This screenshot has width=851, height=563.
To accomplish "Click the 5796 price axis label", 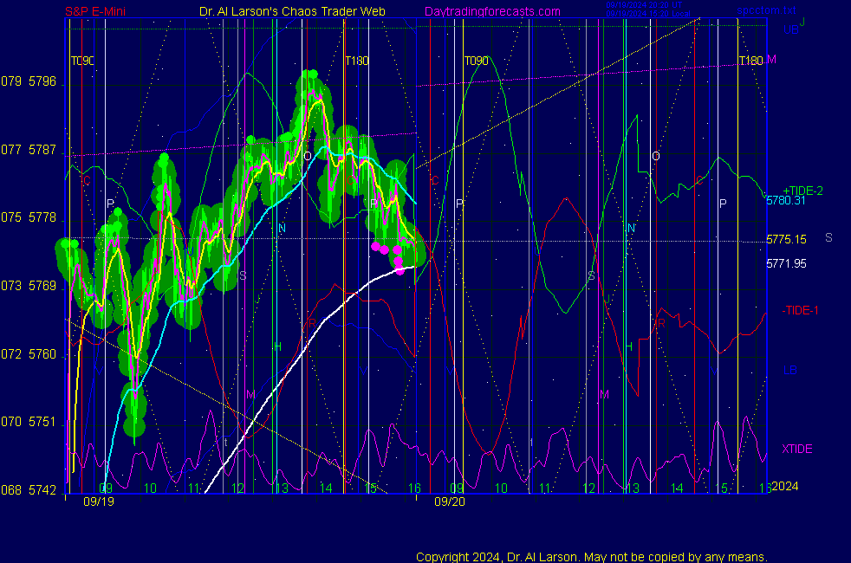I will 42,82.
